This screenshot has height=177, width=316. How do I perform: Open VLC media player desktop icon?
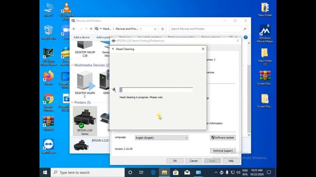coord(66,11)
